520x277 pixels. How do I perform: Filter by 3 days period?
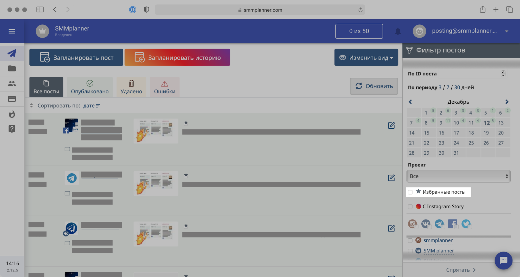coord(440,88)
